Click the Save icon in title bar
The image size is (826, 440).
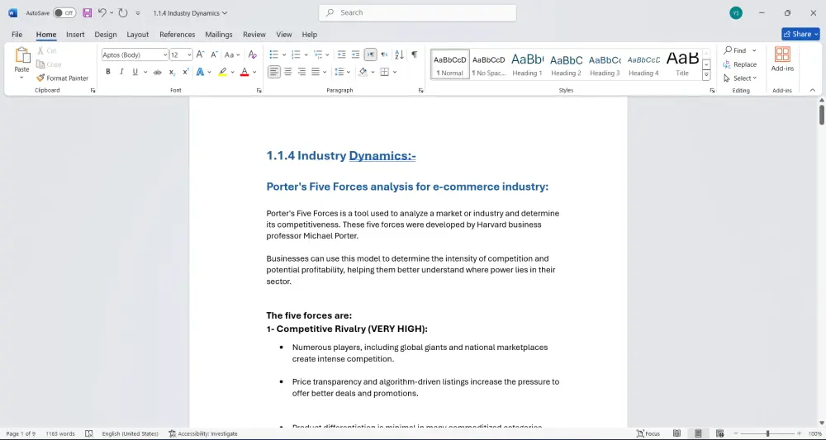point(87,13)
